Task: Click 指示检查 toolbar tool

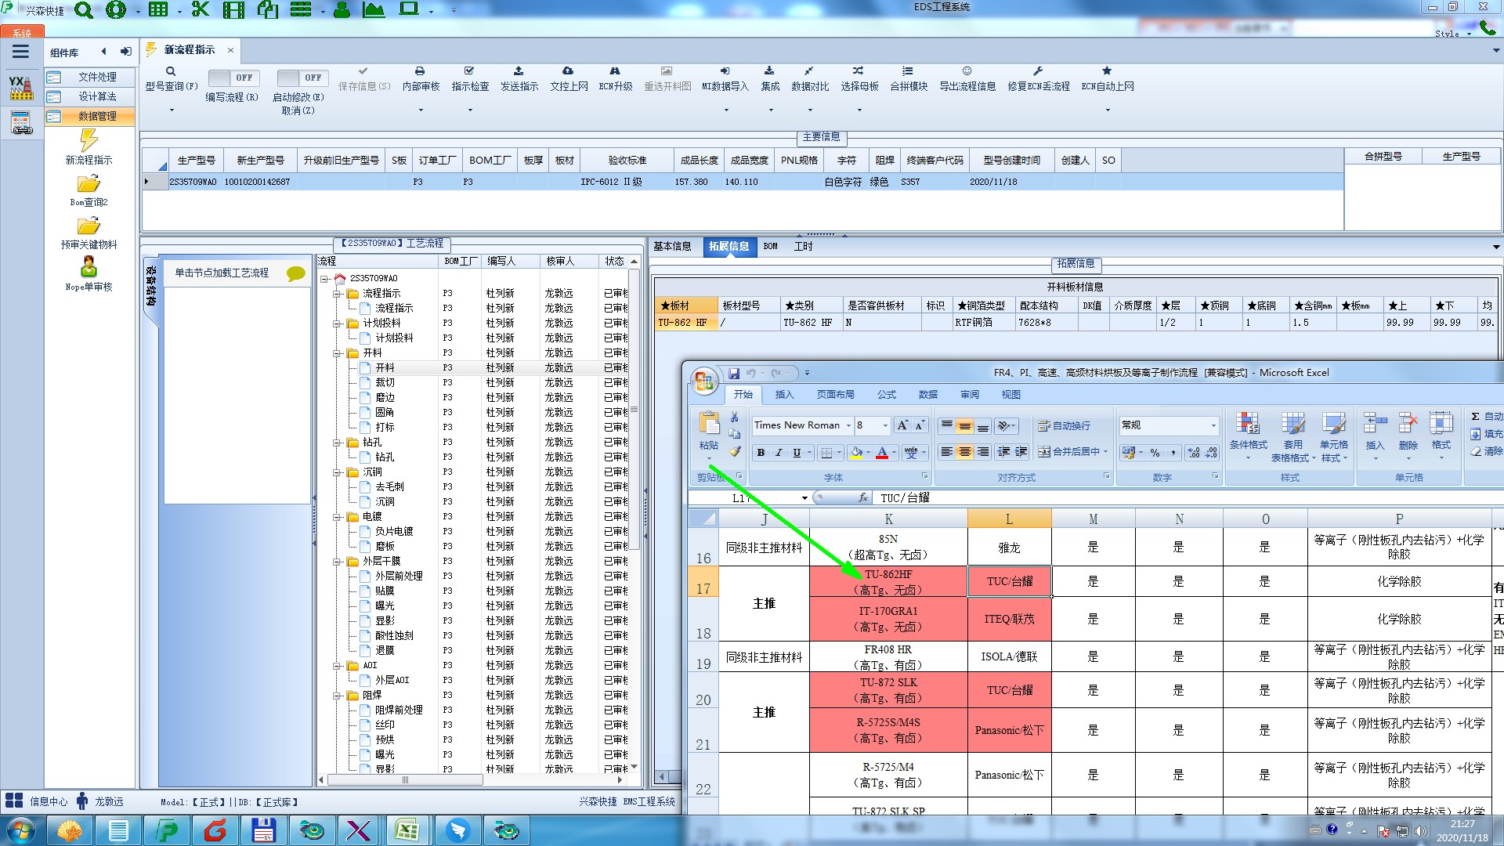Action: 470,80
